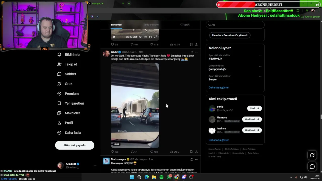The height and width of the screenshot is (181, 322).
Task: Bookmark the top video post
Action: tap(191, 44)
